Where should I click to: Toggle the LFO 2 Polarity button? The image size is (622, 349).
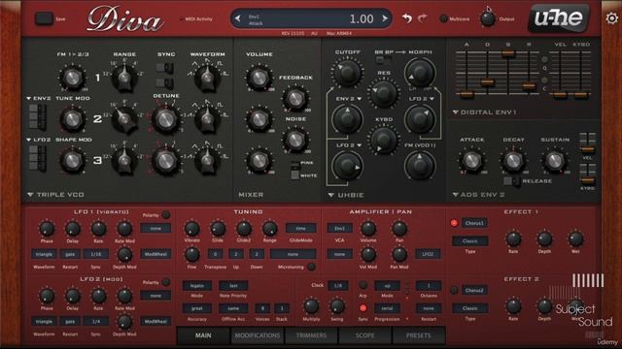(x=166, y=282)
